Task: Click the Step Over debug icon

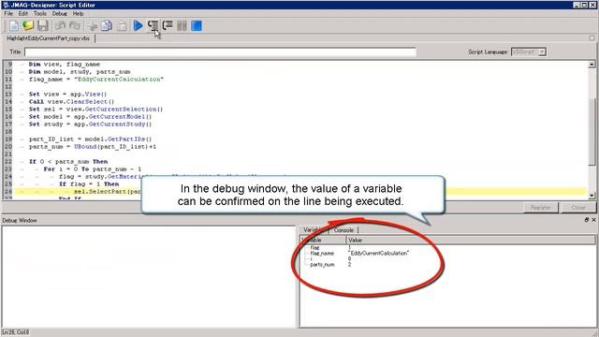Action: 168,26
